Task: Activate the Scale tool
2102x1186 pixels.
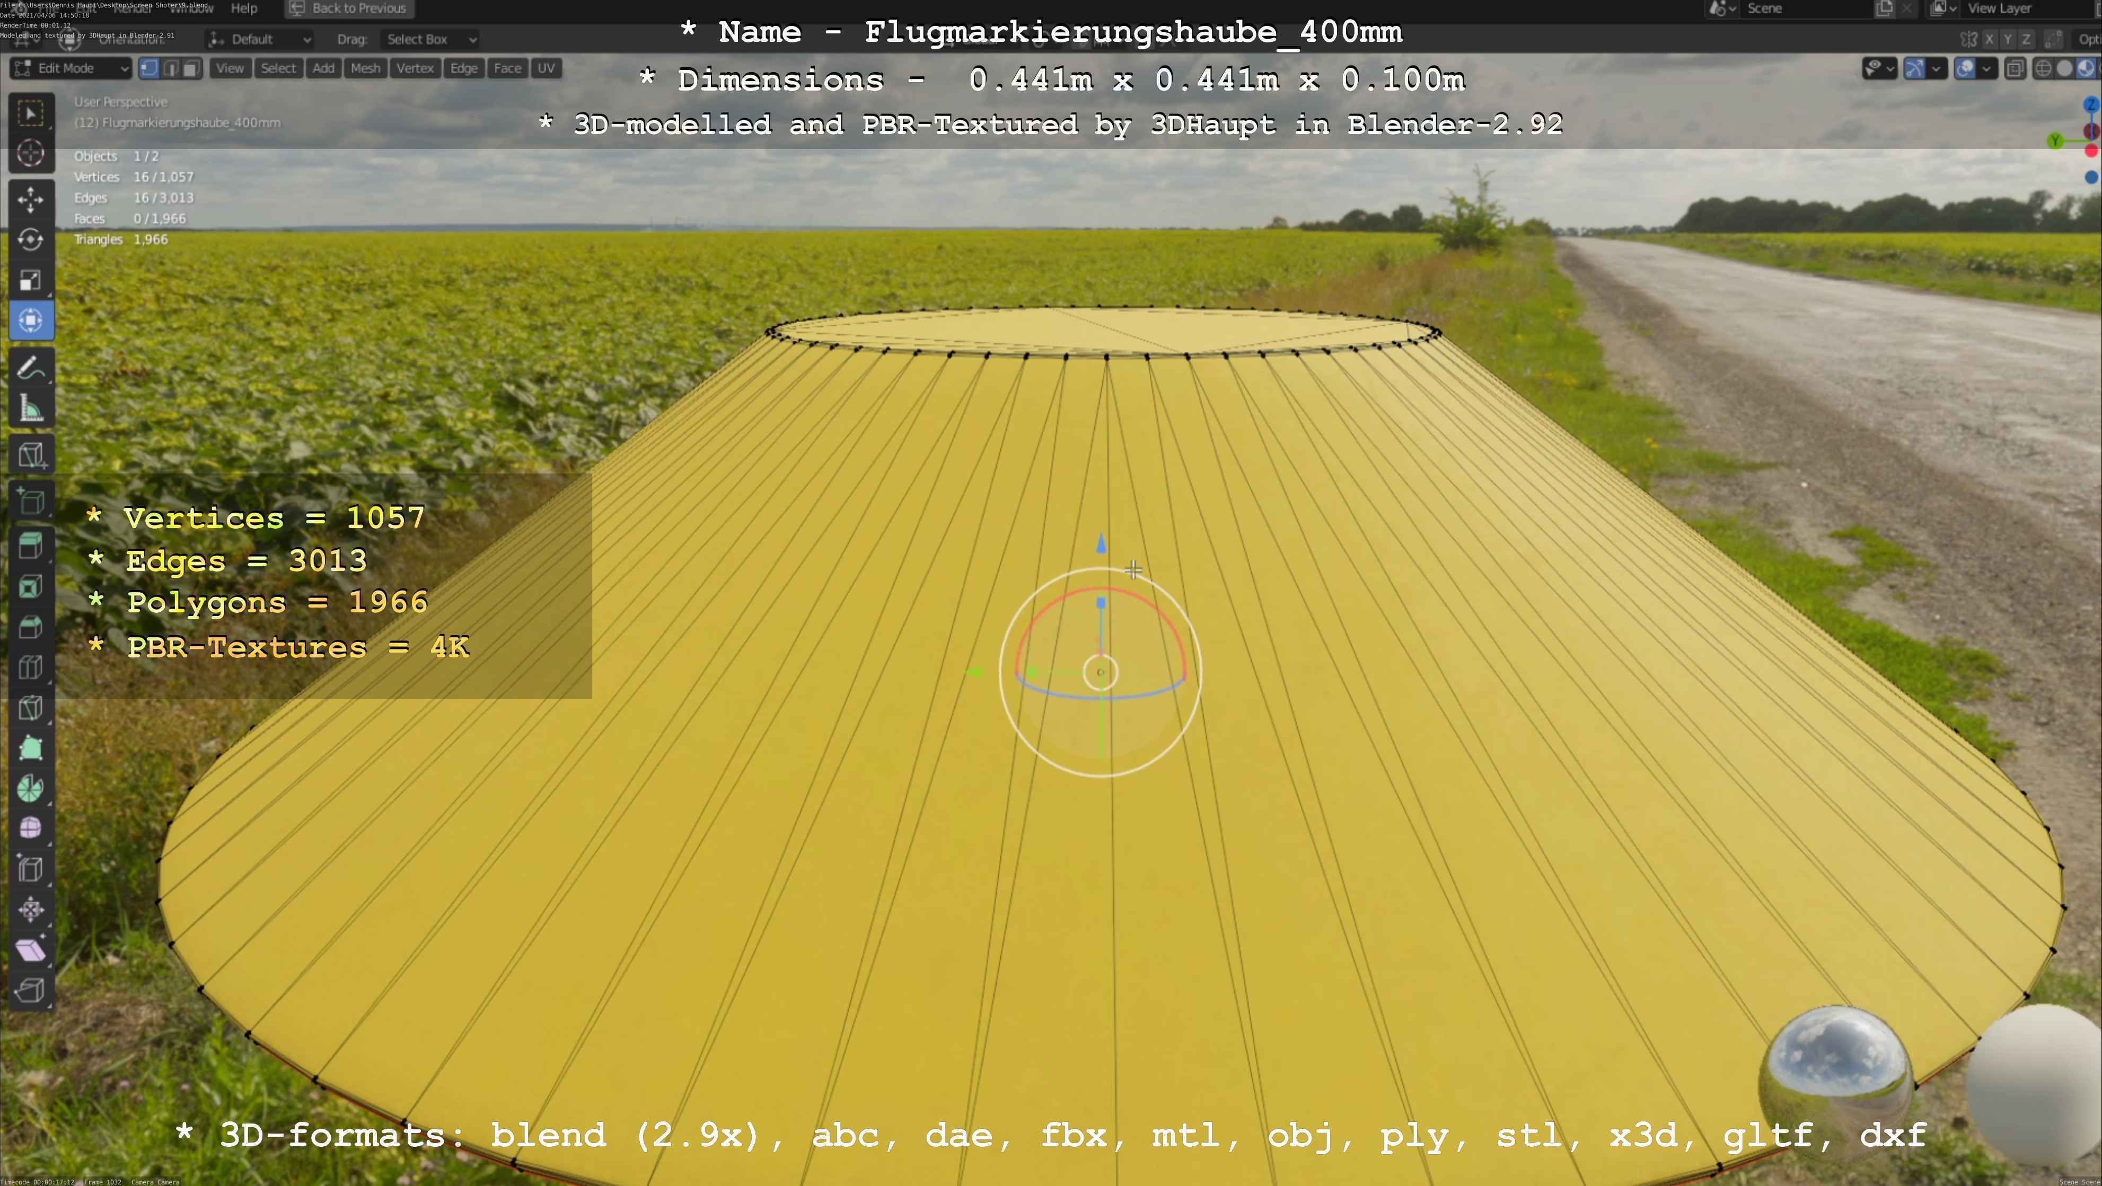Action: tap(31, 280)
